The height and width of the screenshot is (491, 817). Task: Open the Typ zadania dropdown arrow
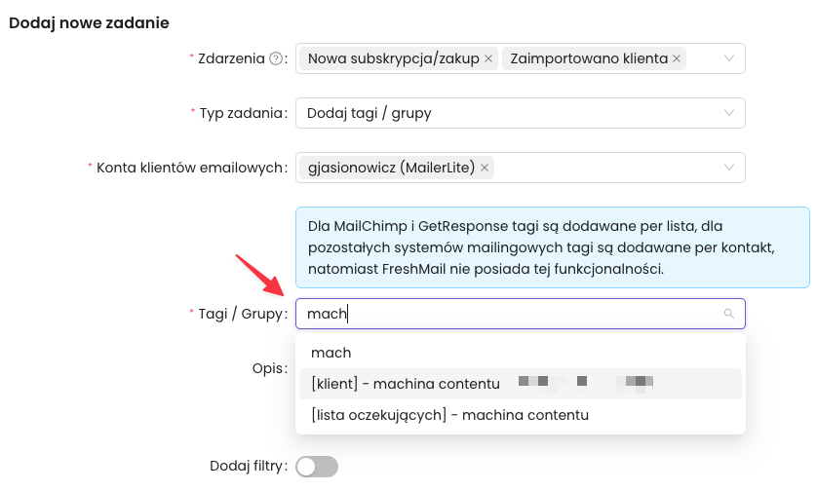click(728, 113)
